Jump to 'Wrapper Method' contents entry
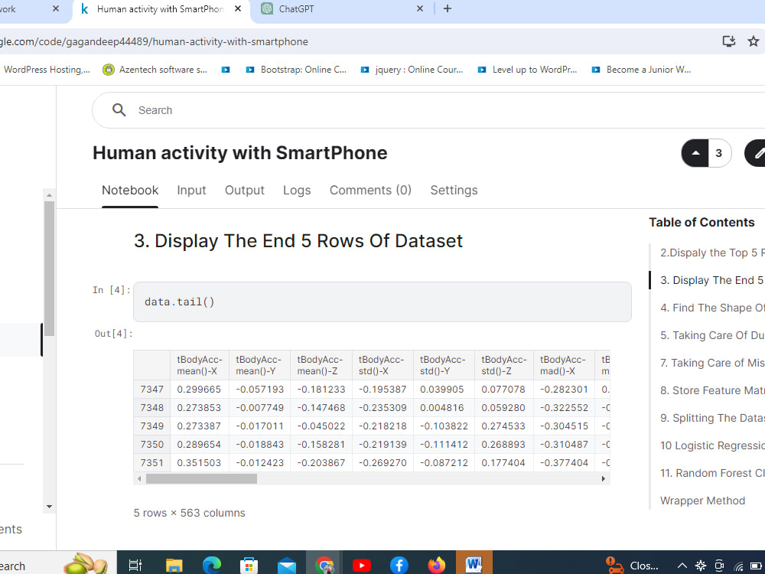The width and height of the screenshot is (765, 574). [x=702, y=501]
